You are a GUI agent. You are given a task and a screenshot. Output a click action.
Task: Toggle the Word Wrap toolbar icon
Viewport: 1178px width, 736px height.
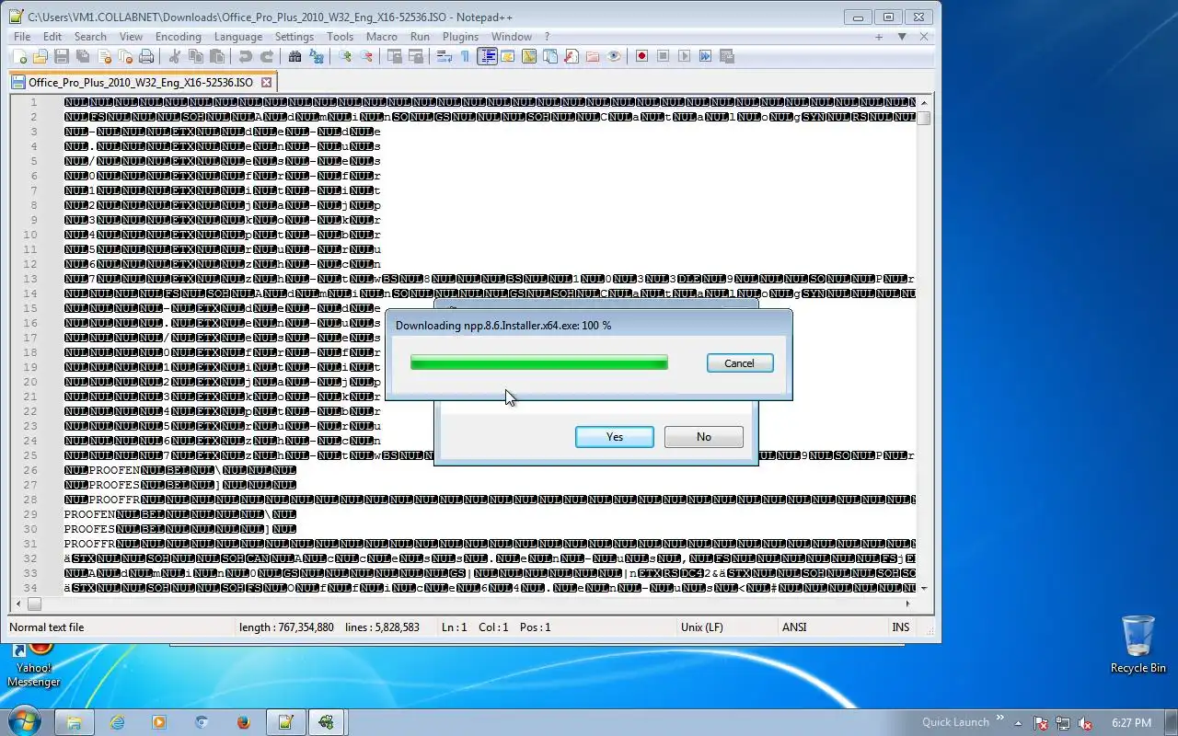445,56
